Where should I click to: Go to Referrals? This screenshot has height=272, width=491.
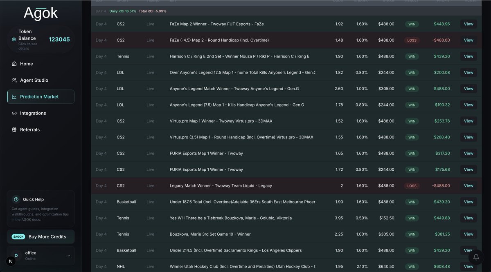41,129
